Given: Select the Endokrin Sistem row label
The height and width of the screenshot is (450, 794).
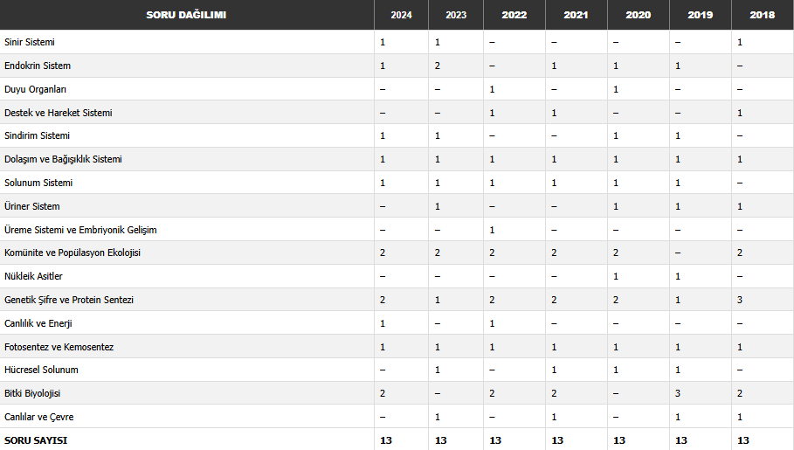Looking at the screenshot, I should pyautogui.click(x=38, y=66).
